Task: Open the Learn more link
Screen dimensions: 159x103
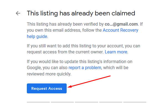Action: 116,52
